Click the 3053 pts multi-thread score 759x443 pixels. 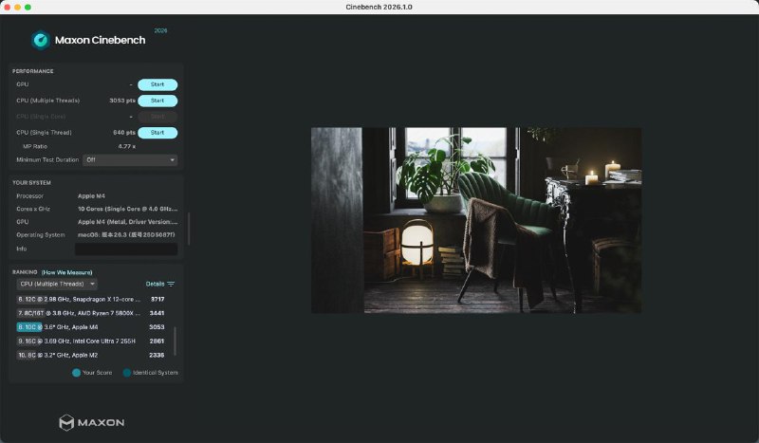pos(122,101)
